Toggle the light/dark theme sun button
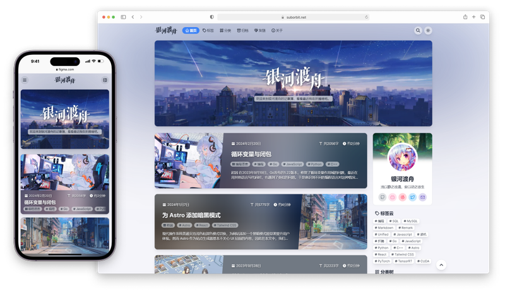Image resolution: width=505 pixels, height=294 pixels. 428,30
